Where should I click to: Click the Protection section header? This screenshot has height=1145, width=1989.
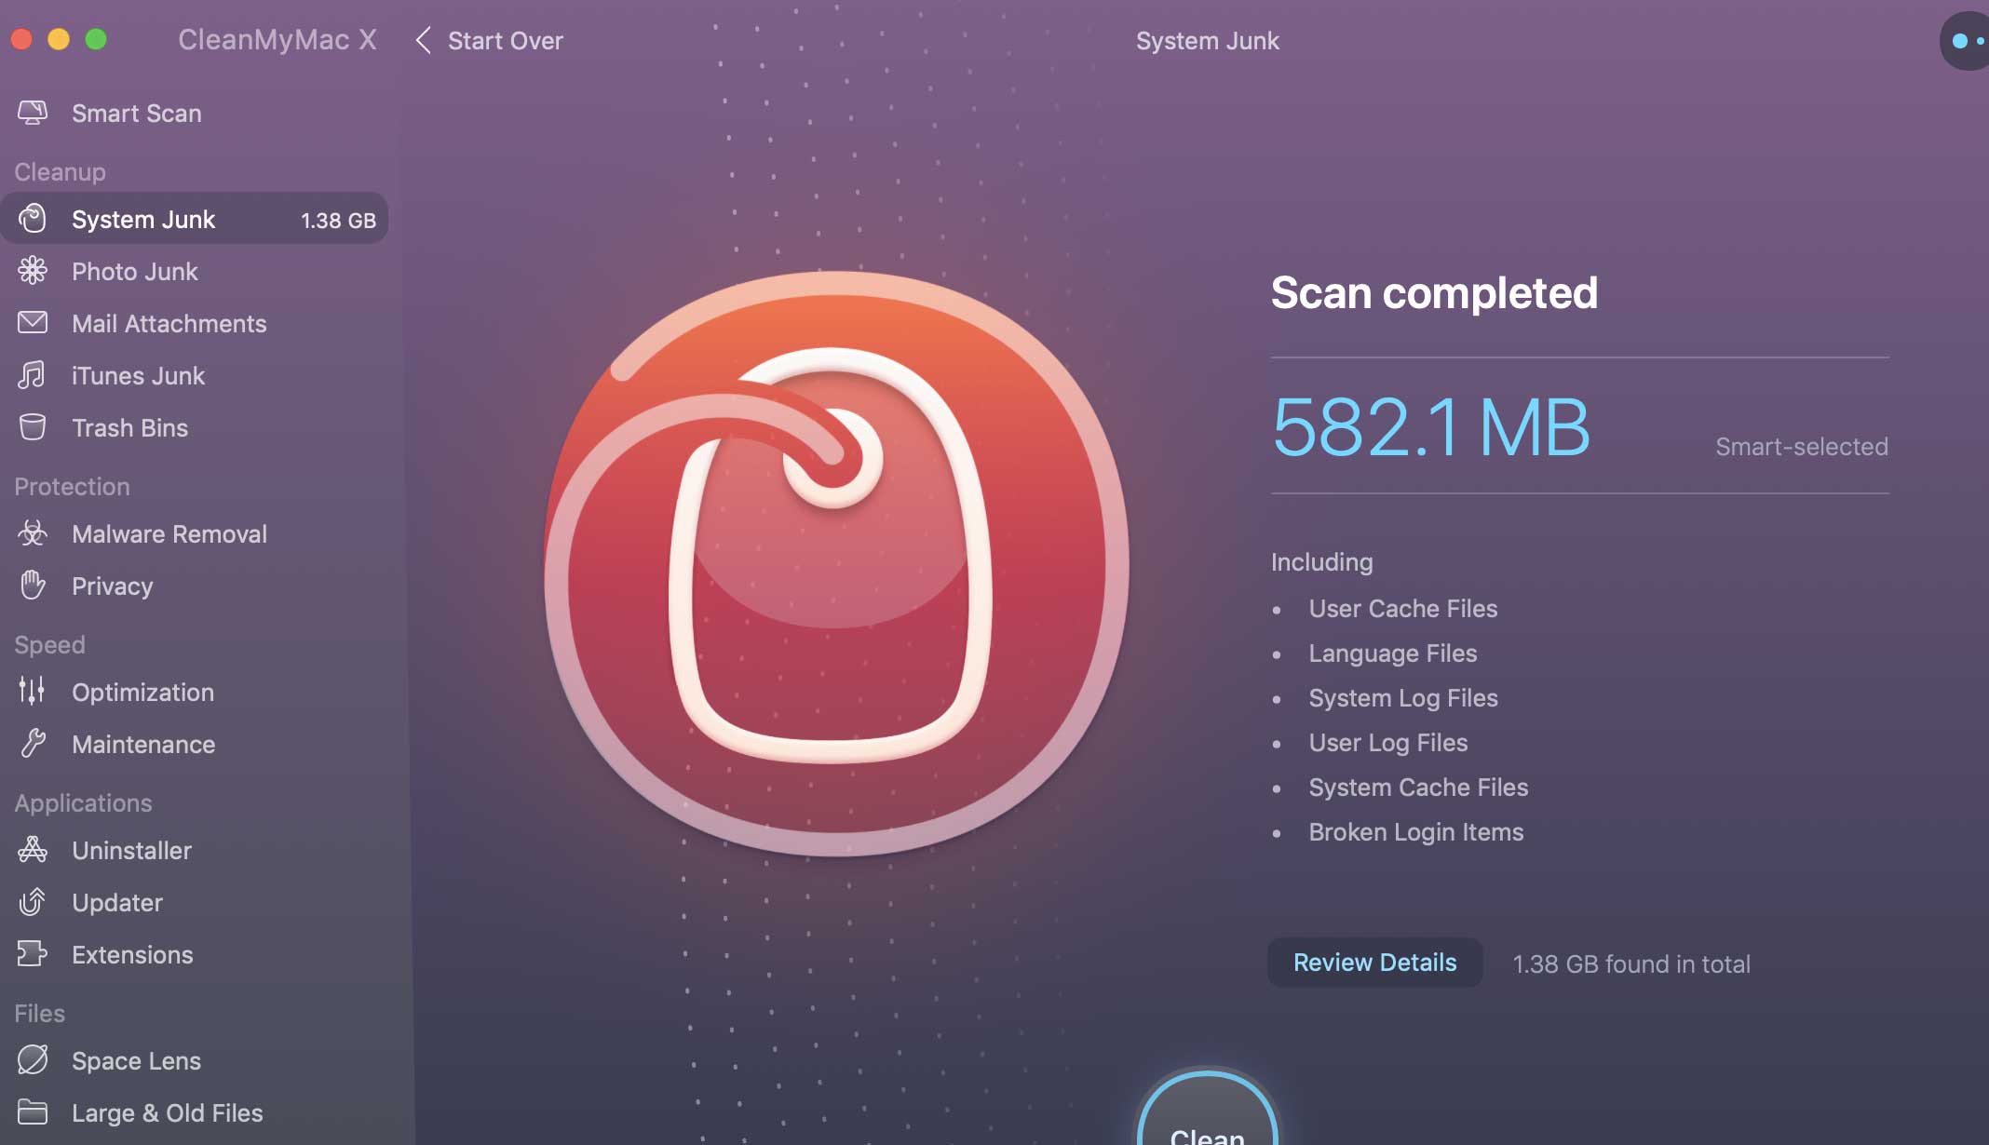click(x=73, y=487)
